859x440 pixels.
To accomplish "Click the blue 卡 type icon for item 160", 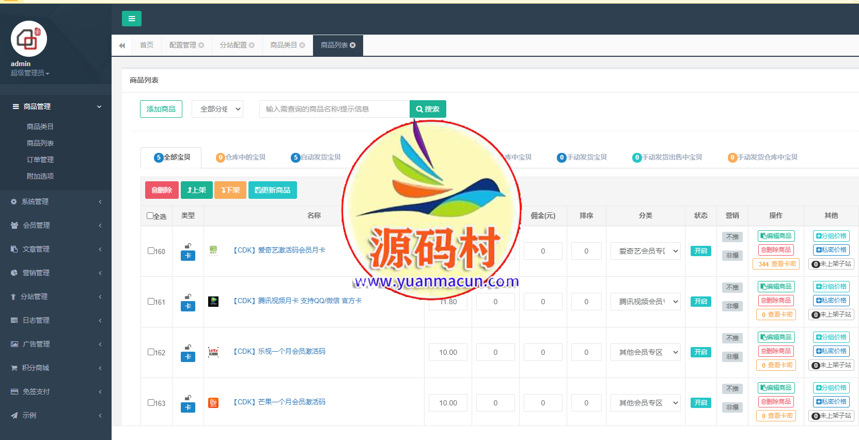I will tap(188, 256).
